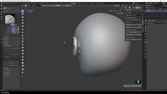Click the Extract Mask button
The image size is (167, 94).
(x=133, y=32)
